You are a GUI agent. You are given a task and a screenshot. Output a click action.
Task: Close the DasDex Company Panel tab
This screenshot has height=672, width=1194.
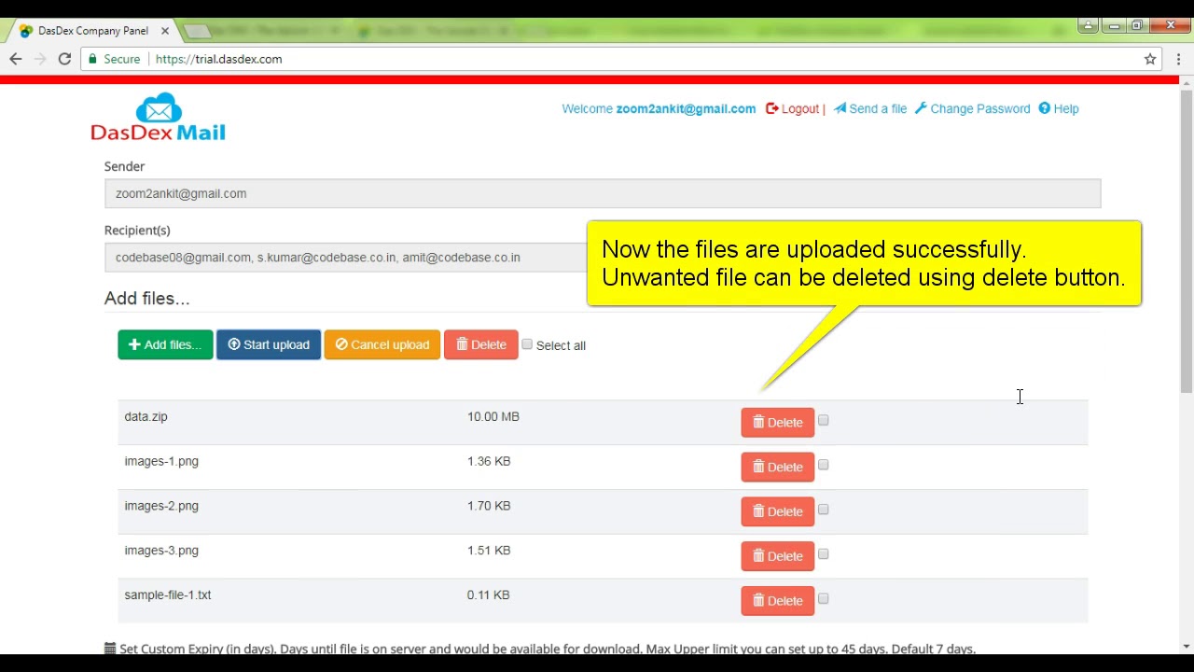[x=165, y=31]
